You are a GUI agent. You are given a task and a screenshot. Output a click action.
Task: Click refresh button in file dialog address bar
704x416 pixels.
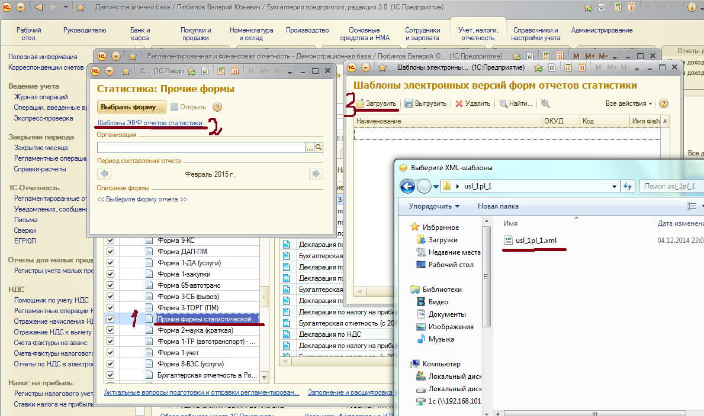[628, 186]
